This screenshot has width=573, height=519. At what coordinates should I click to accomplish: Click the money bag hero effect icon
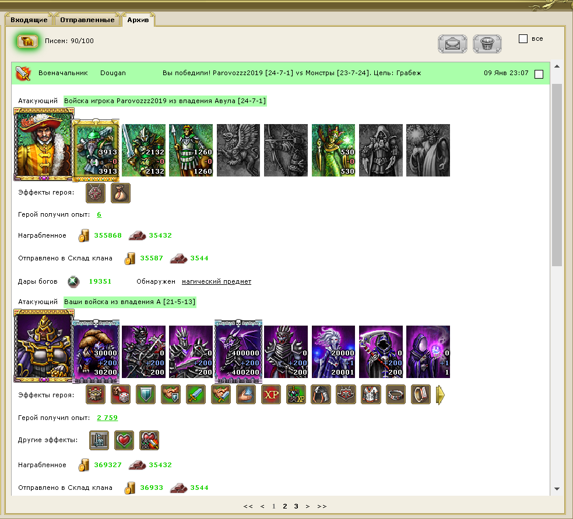pos(121,193)
